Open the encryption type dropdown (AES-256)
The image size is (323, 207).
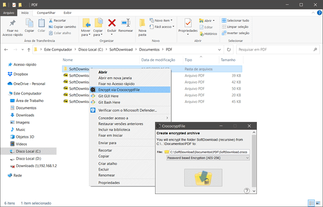point(208,158)
